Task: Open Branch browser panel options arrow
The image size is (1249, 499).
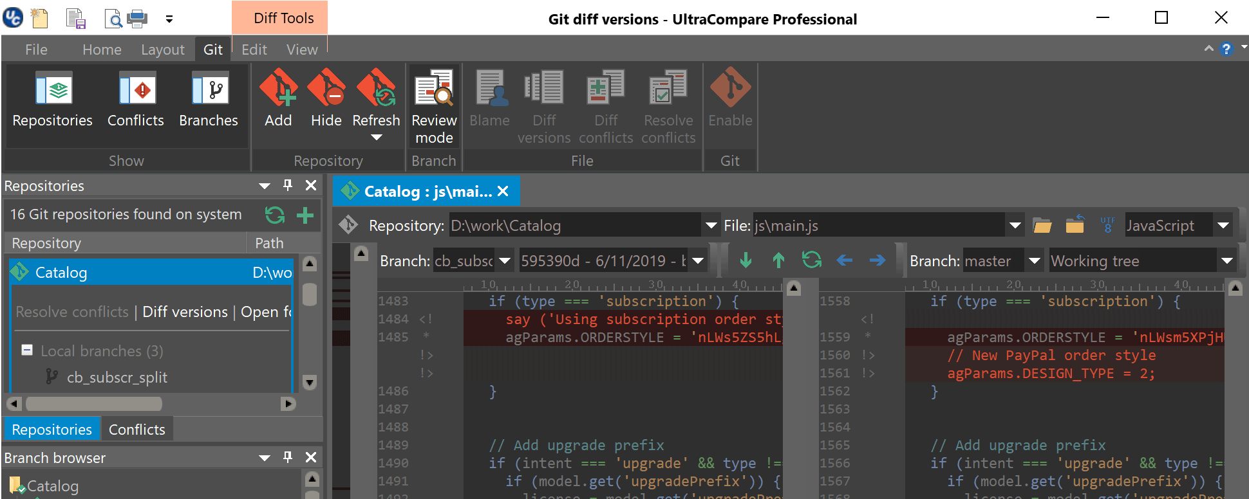Action: pyautogui.click(x=265, y=458)
